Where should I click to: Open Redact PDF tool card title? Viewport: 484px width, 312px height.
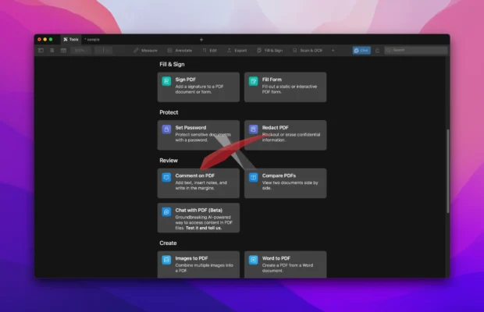pos(276,127)
